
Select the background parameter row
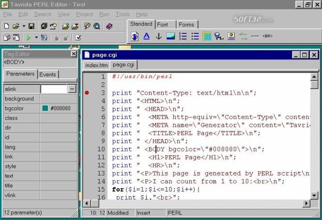(40, 99)
